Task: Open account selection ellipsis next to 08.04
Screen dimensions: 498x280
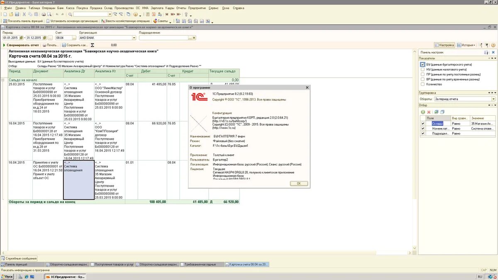Action: (x=74, y=38)
